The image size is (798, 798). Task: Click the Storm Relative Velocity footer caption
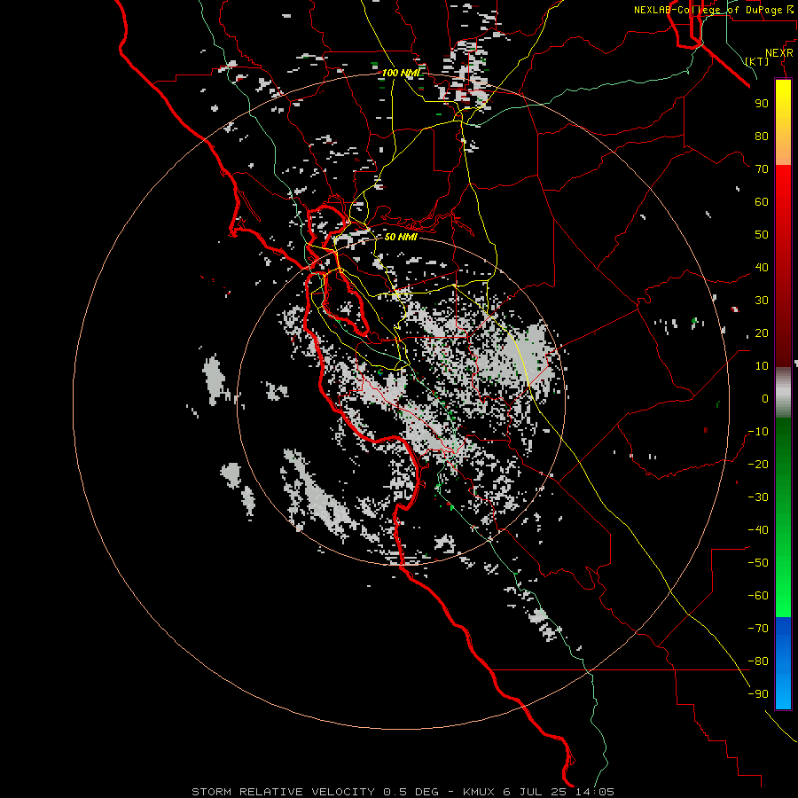403,792
